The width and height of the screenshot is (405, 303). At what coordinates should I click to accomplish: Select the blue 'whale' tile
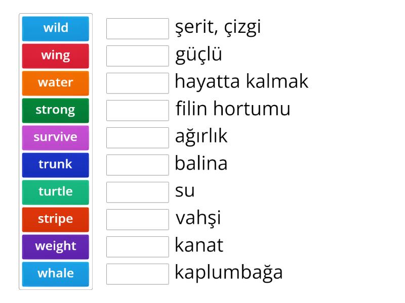click(56, 274)
